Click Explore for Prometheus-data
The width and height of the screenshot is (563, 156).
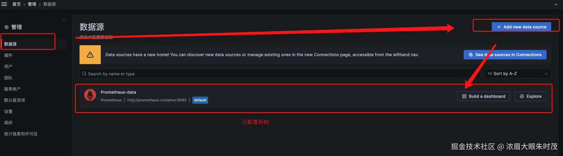(530, 96)
